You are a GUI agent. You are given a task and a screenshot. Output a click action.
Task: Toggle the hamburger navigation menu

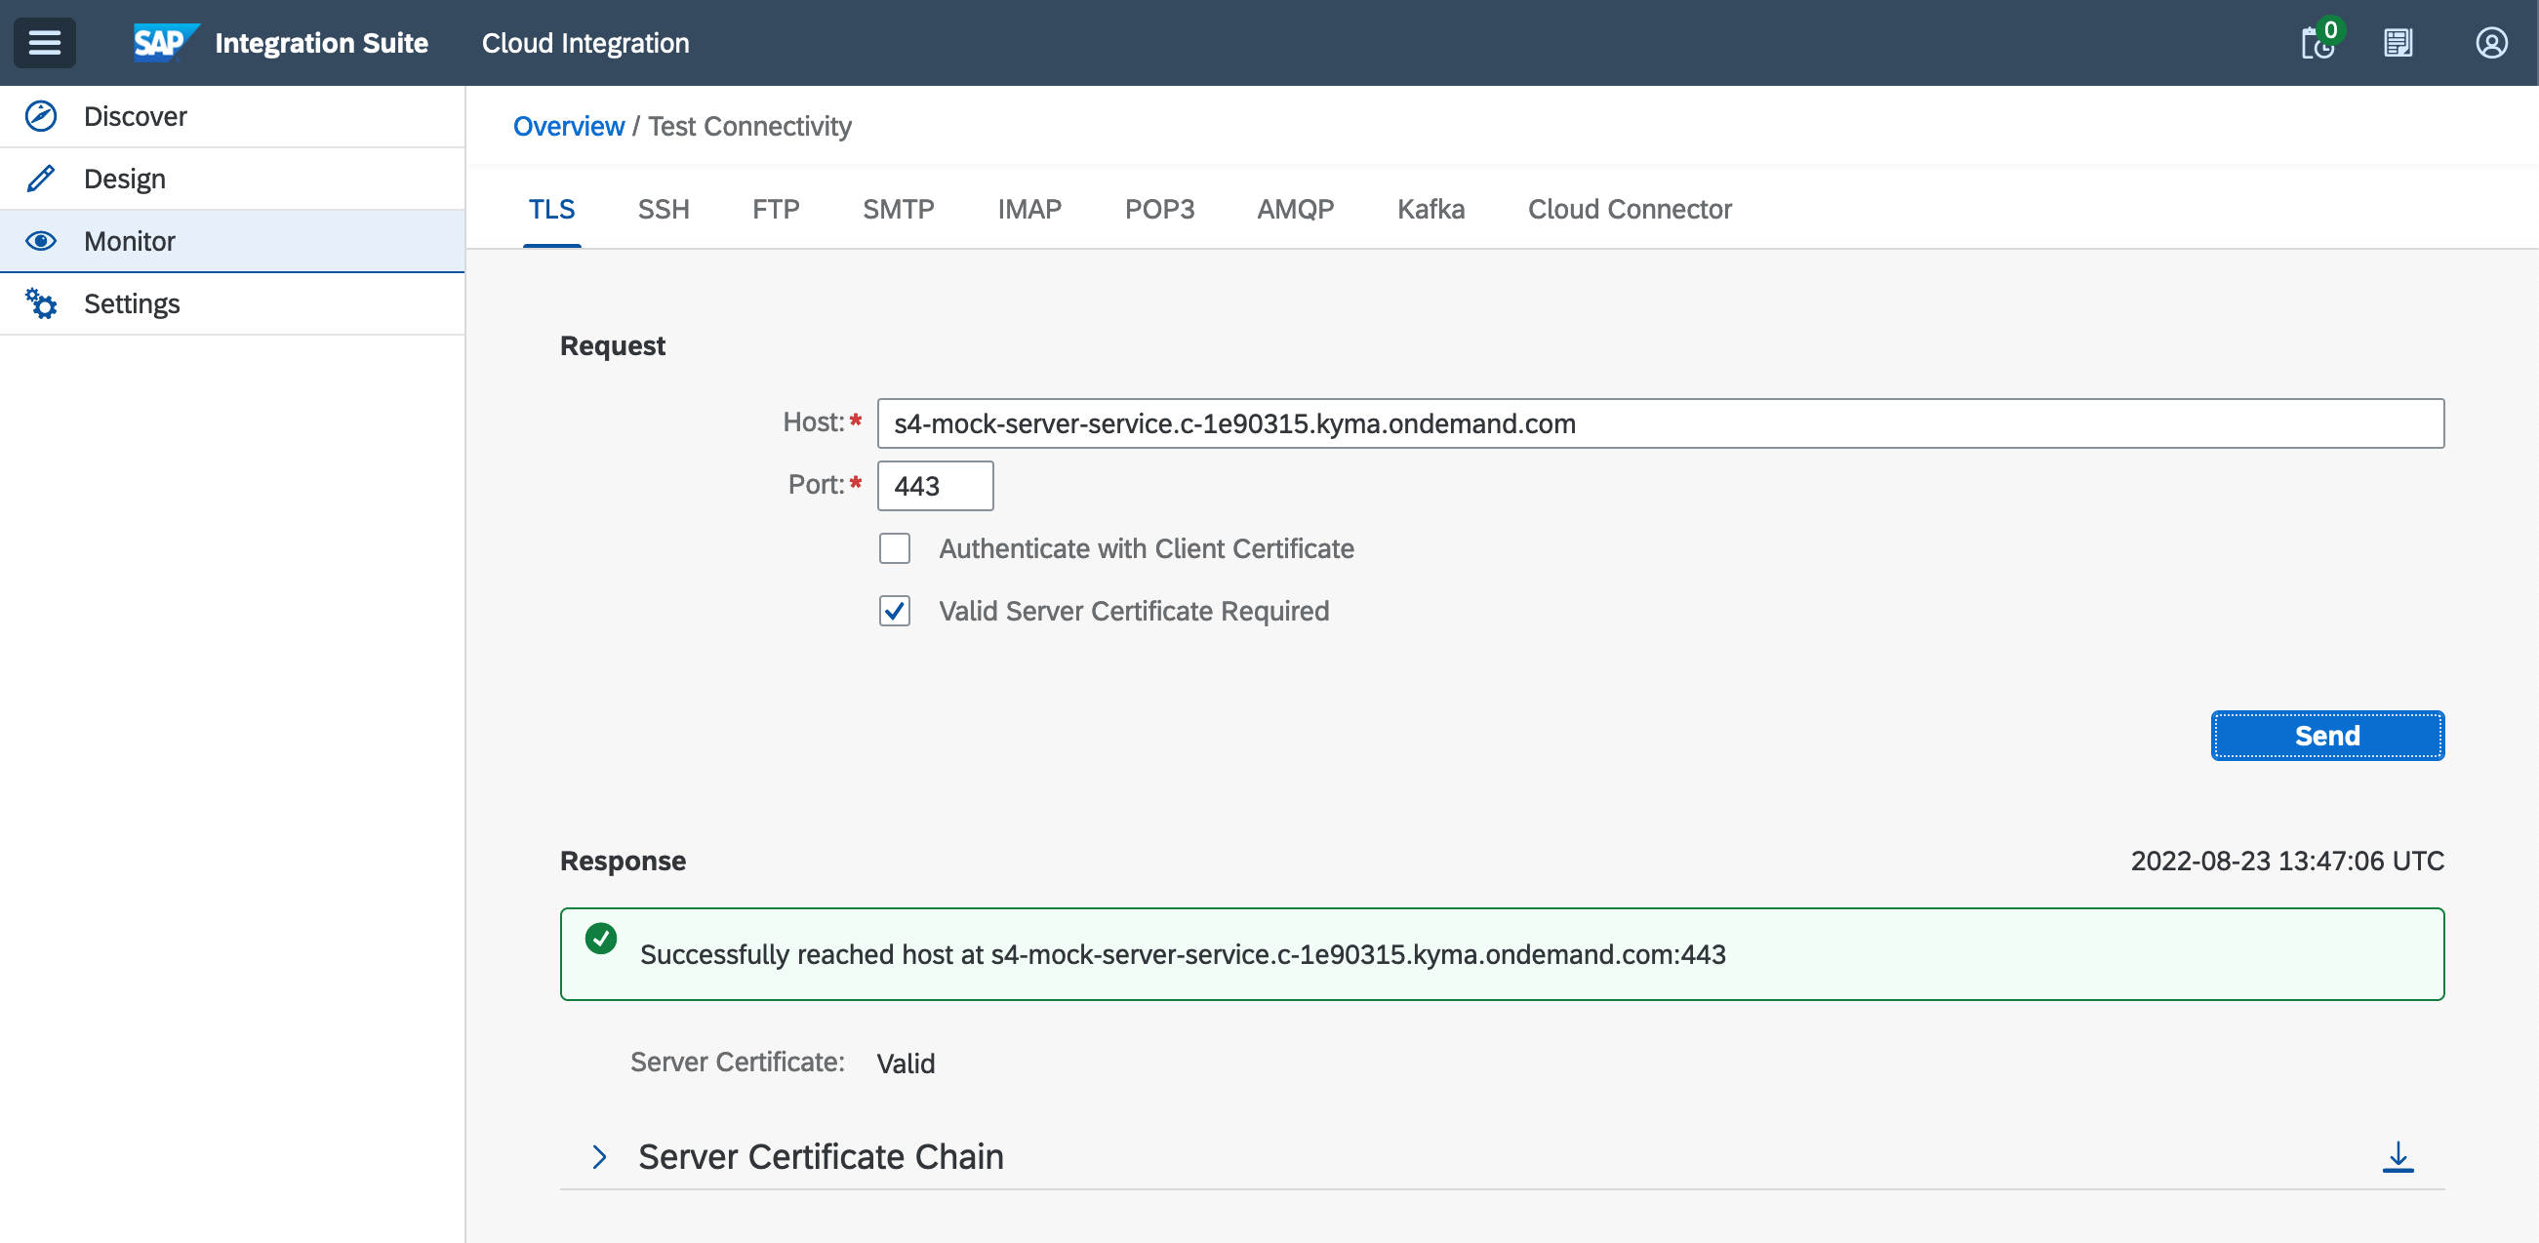coord(44,42)
